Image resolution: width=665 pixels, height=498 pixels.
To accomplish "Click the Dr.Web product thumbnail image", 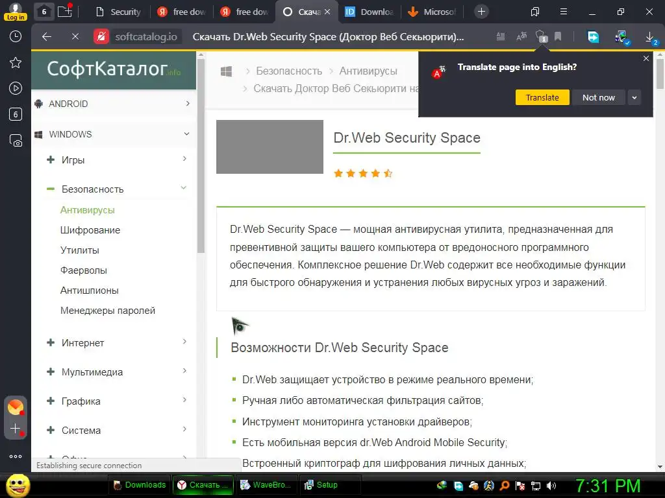I will coord(270,147).
